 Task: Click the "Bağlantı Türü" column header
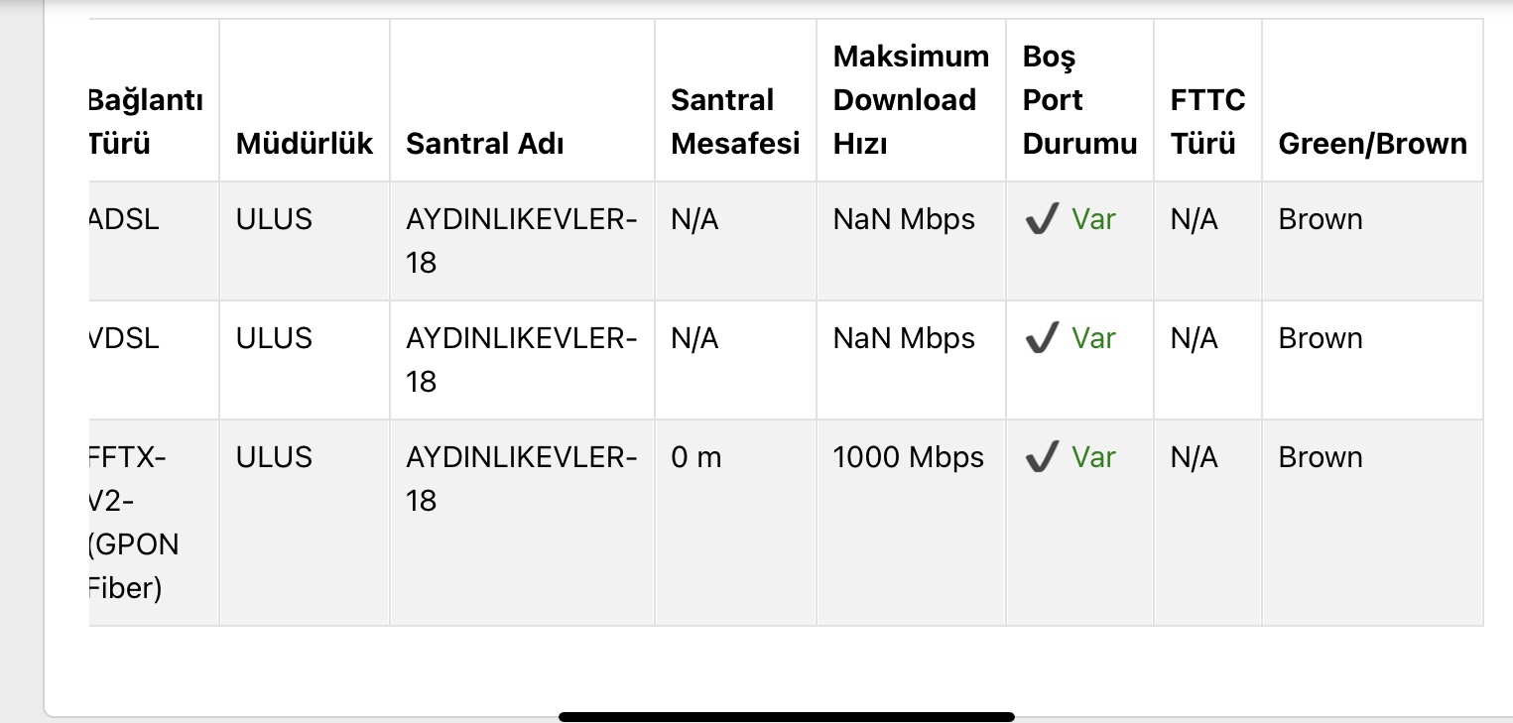pos(147,122)
